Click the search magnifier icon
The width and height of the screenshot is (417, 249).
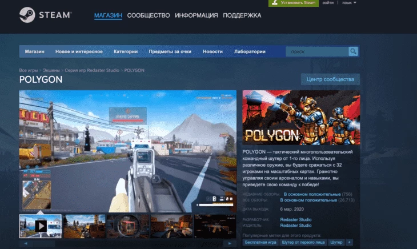click(353, 51)
